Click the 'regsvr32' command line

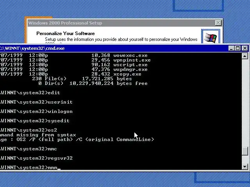pyautogui.click(x=36, y=158)
